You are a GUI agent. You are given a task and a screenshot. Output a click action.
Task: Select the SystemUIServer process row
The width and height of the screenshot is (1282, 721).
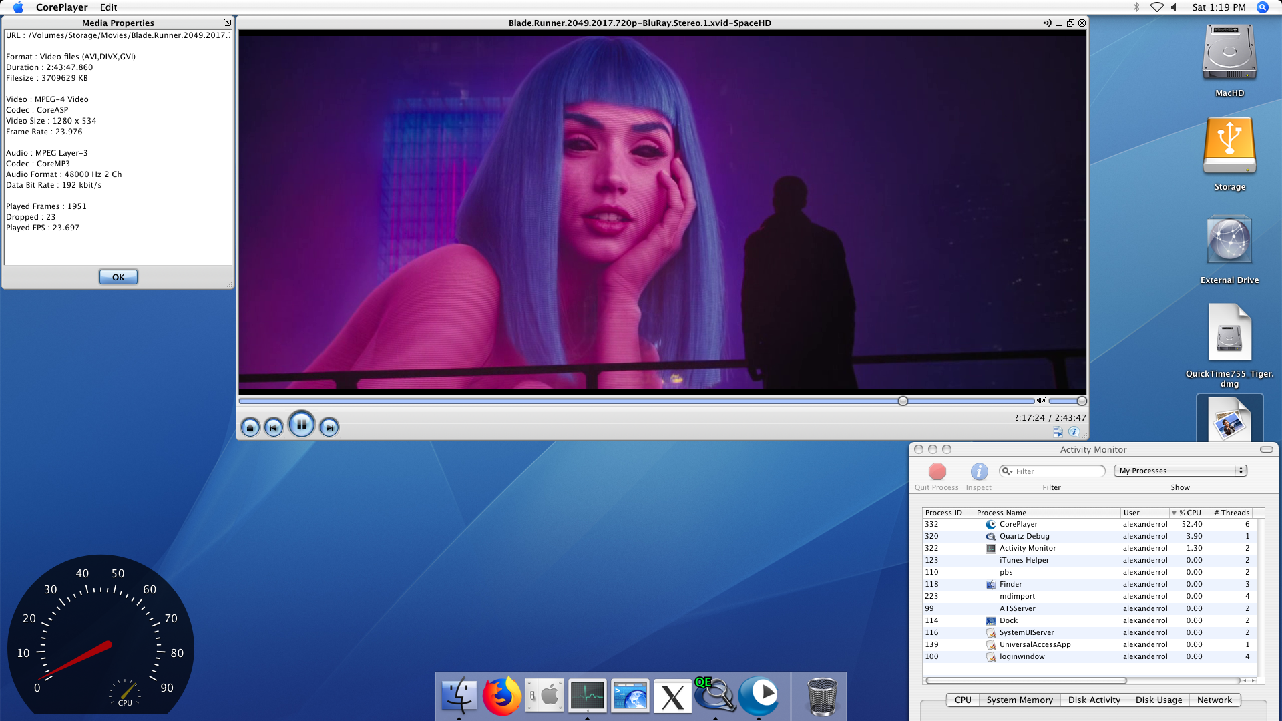[x=1089, y=632]
